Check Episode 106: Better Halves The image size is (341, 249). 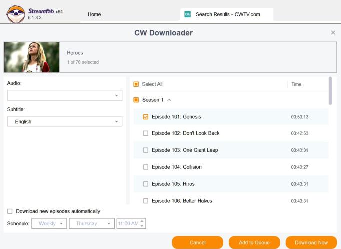click(145, 201)
